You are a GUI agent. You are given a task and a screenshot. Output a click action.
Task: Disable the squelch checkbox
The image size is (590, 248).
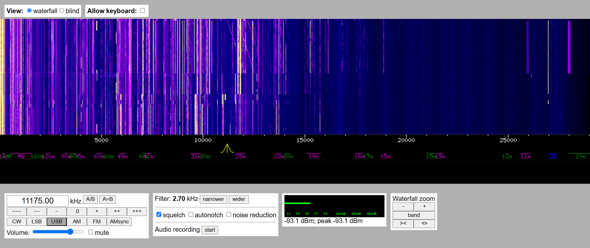pyautogui.click(x=159, y=214)
